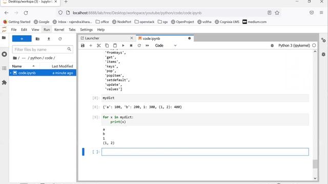Image resolution: width=328 pixels, height=184 pixels.
Task: Open the office bookmarks folder
Action: (102, 21)
